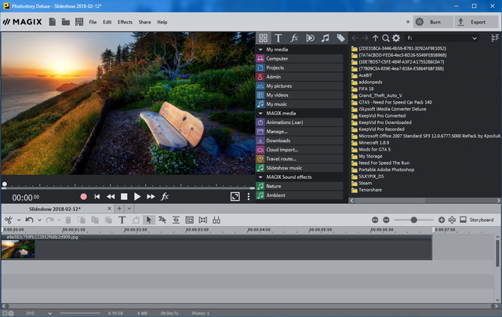
Task: Click the search magnifier in media browser
Action: point(385,38)
